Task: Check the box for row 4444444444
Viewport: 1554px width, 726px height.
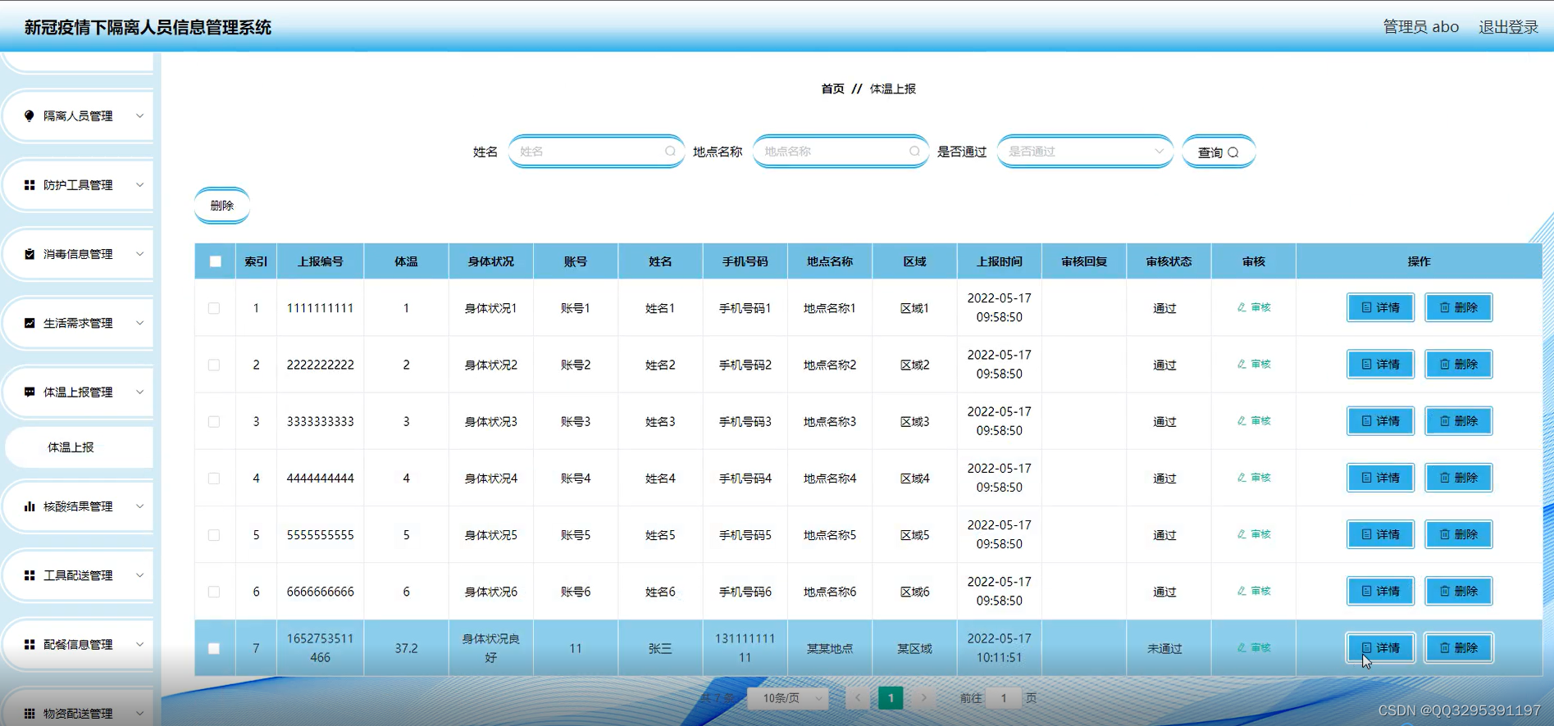Action: pyautogui.click(x=214, y=478)
